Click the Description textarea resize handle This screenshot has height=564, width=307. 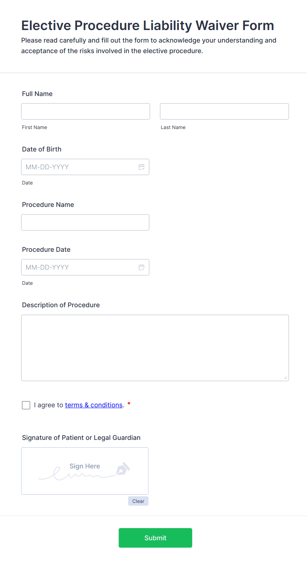click(x=285, y=378)
